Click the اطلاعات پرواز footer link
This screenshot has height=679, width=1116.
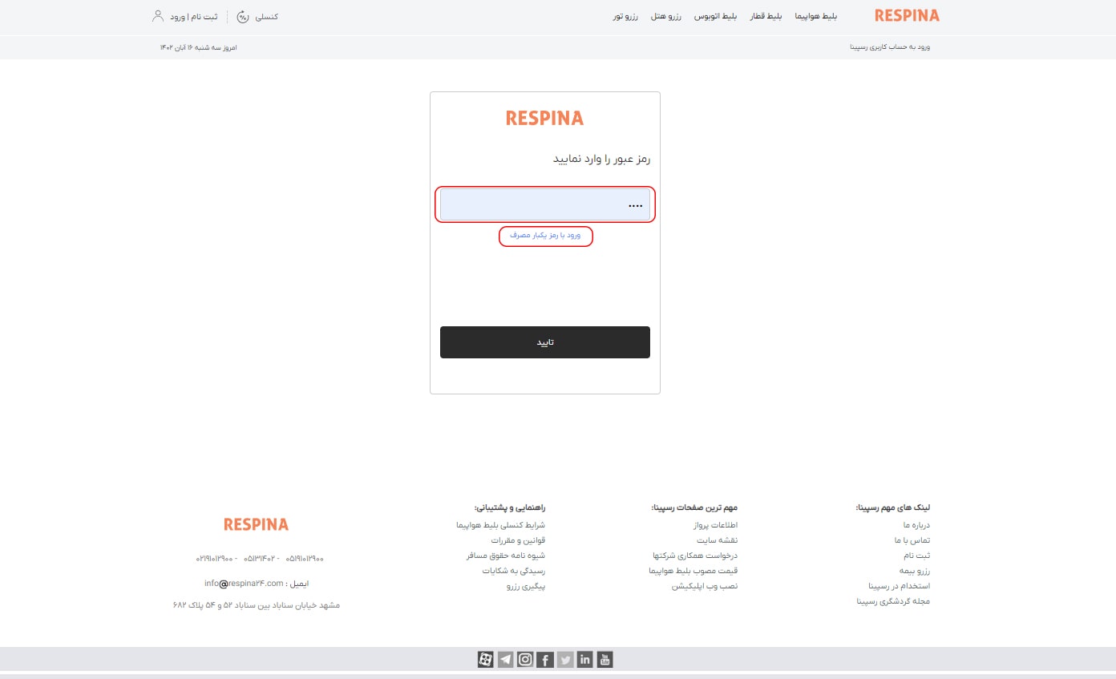(x=715, y=525)
